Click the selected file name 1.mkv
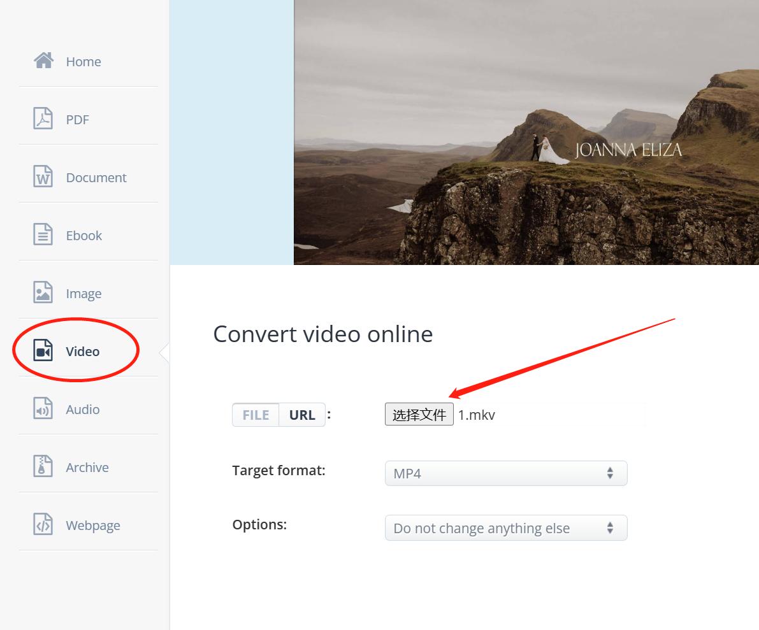The height and width of the screenshot is (630, 759). point(477,415)
